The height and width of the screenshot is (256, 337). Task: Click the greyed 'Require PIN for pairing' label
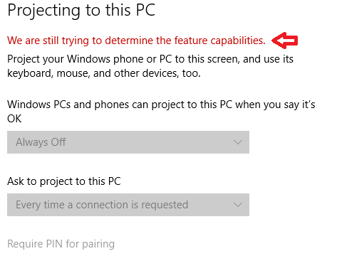(x=61, y=244)
